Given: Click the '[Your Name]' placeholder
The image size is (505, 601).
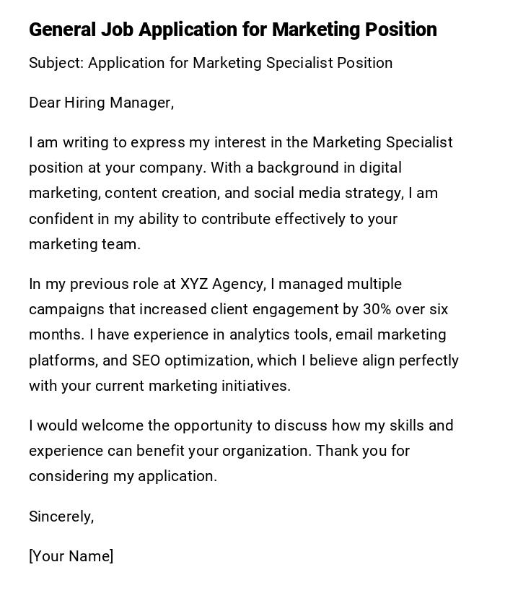Looking at the screenshot, I should (x=71, y=556).
